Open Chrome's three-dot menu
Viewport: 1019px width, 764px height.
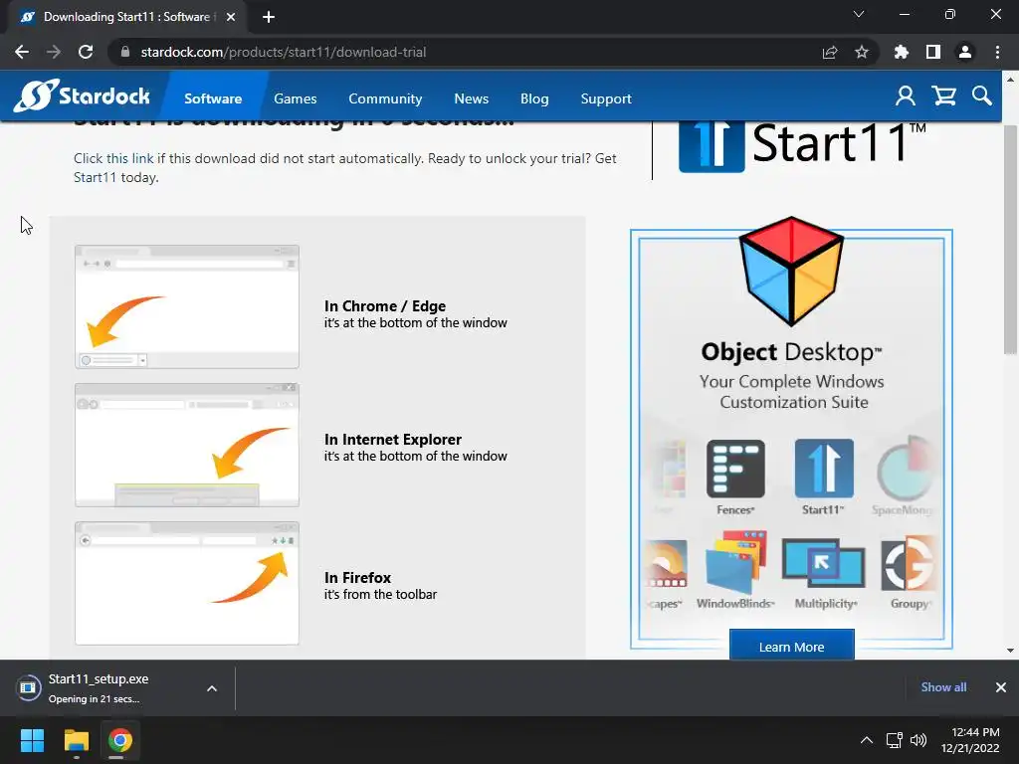997,52
